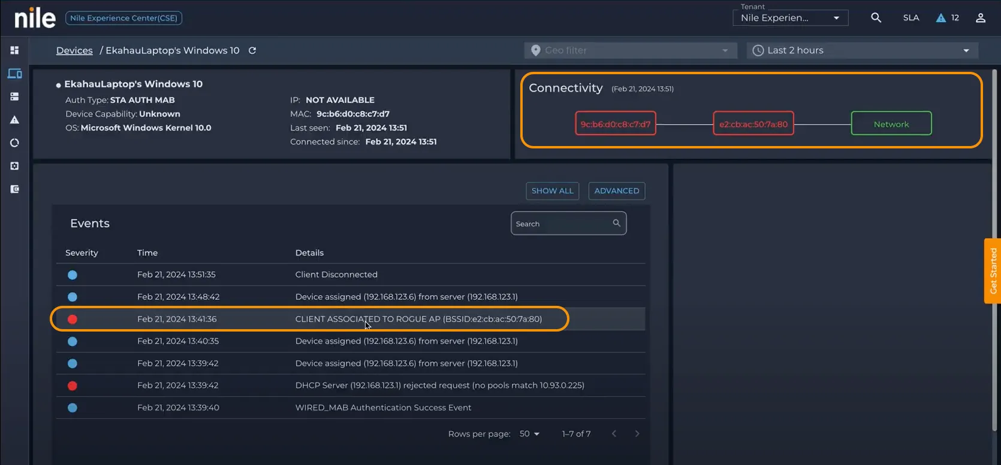Click the Severity column header
The image size is (1001, 465).
pos(82,253)
